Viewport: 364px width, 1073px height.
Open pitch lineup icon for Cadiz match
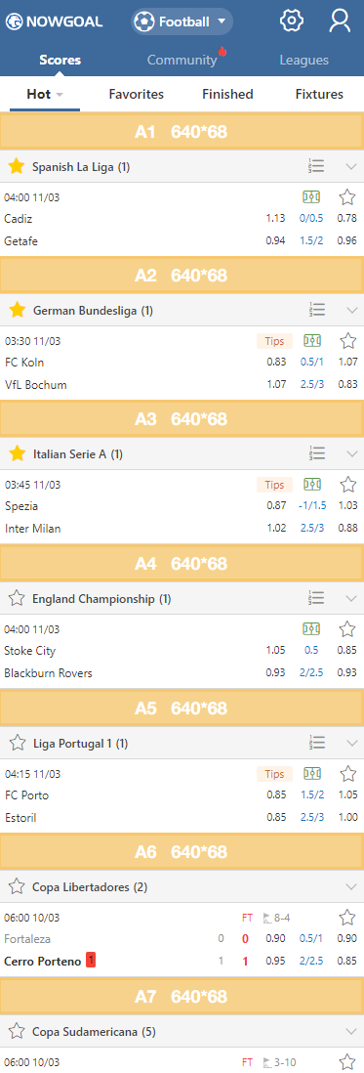[x=311, y=197]
